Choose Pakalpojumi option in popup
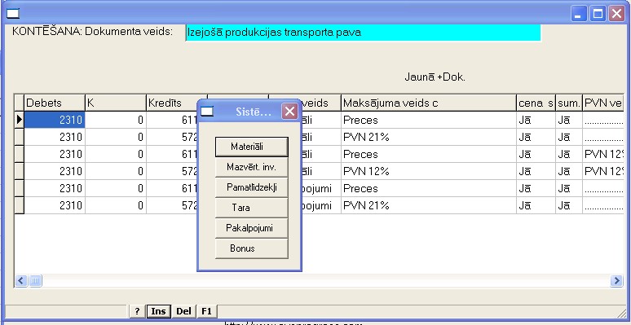 (x=252, y=228)
